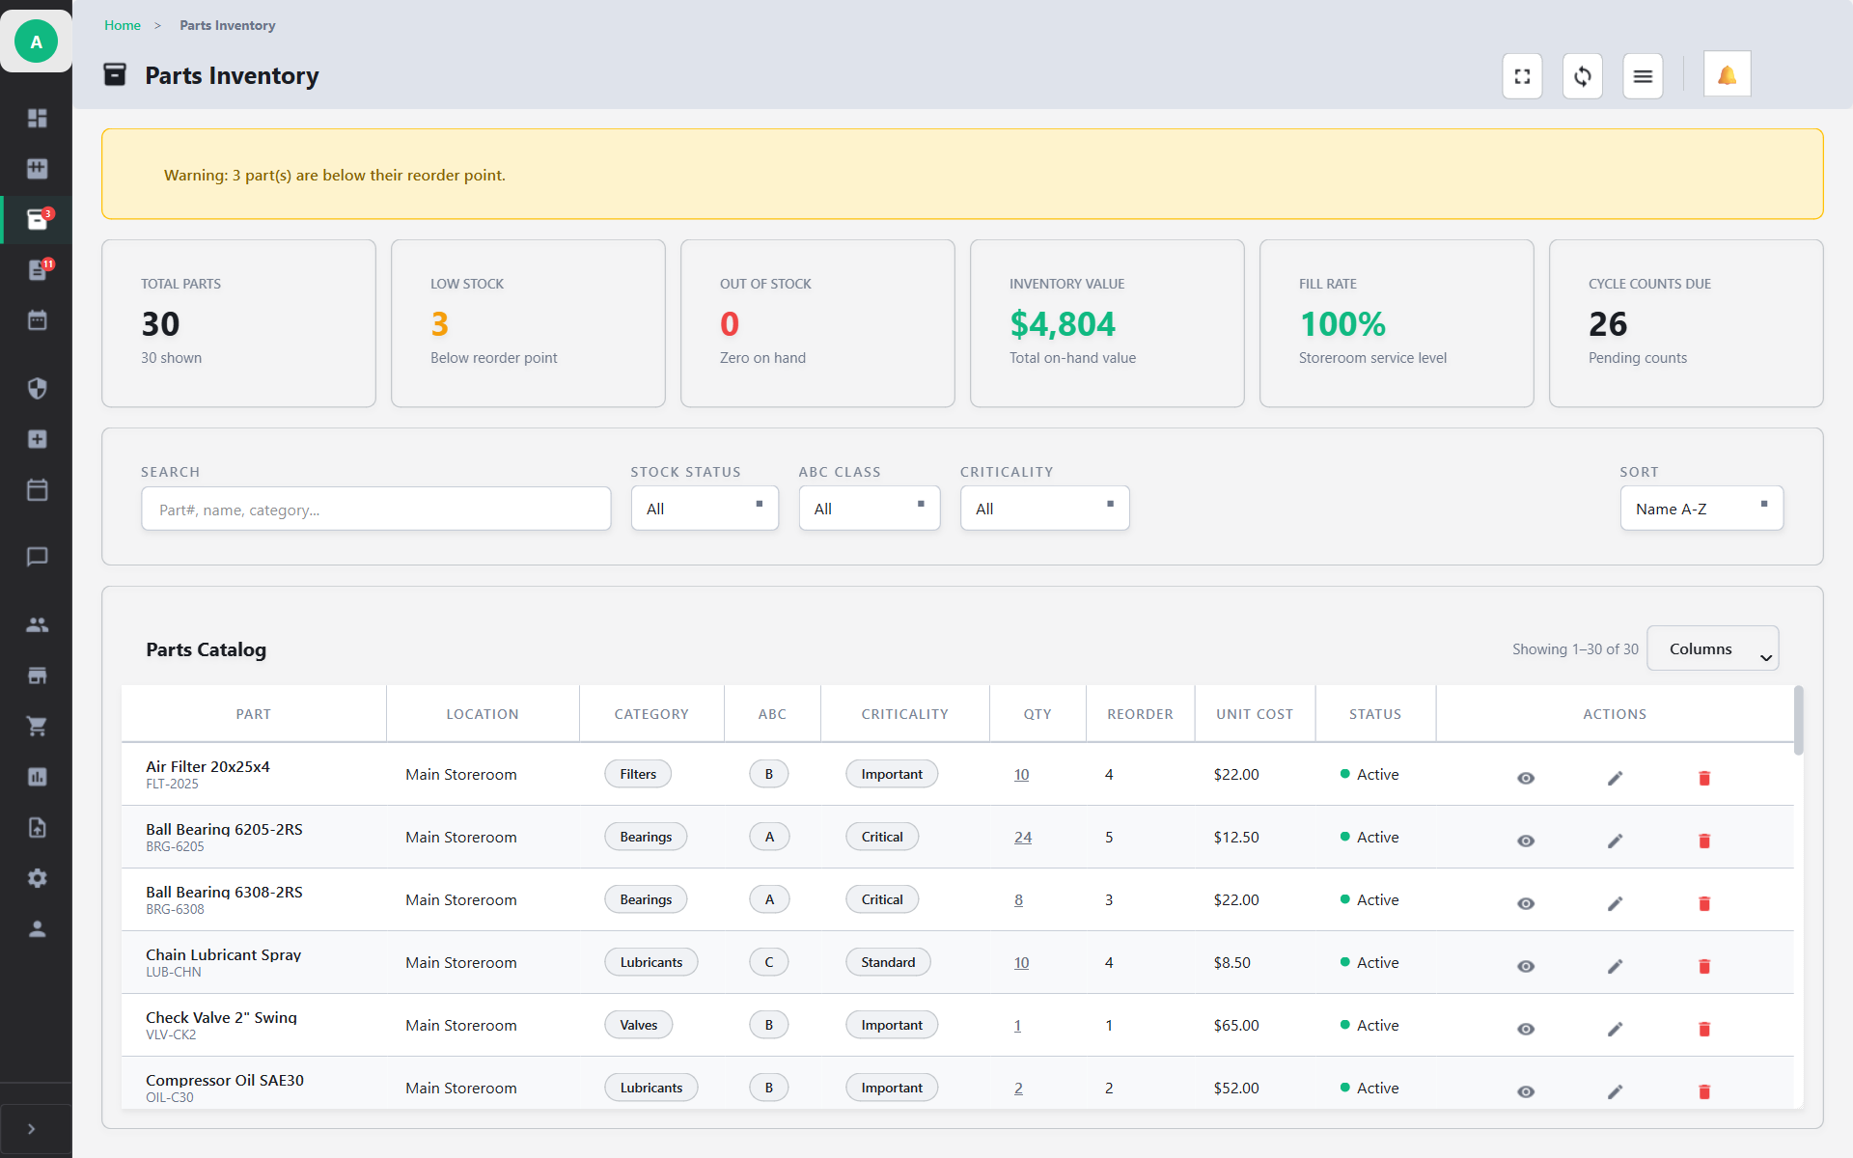This screenshot has width=1853, height=1158.
Task: Select the sidebar Parts Inventory icon showing 3 alerts
Action: [x=37, y=219]
